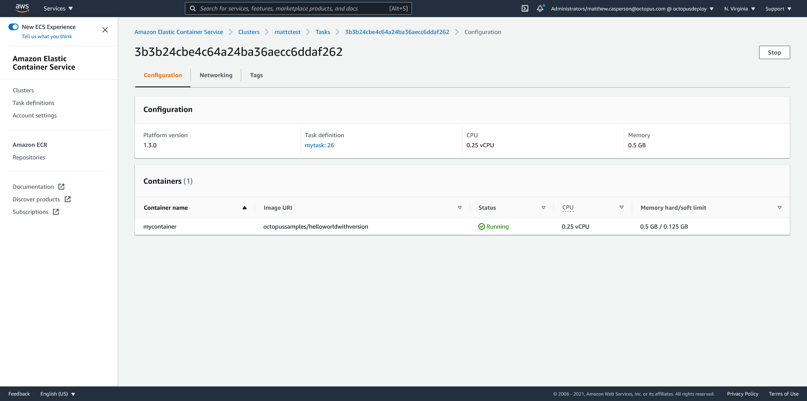Sort containers by Image URI column arrow
This screenshot has height=401, width=807.
[459, 208]
